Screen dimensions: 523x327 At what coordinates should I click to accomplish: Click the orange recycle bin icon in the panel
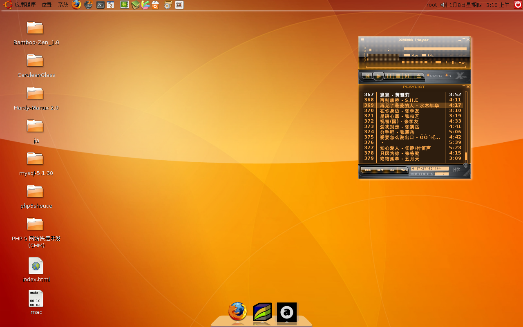[x=155, y=5]
